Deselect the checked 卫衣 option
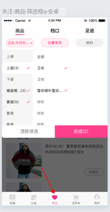The width and height of the screenshot is (110, 212). click(x=52, y=68)
